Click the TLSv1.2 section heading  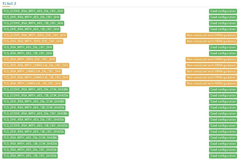click(9, 4)
